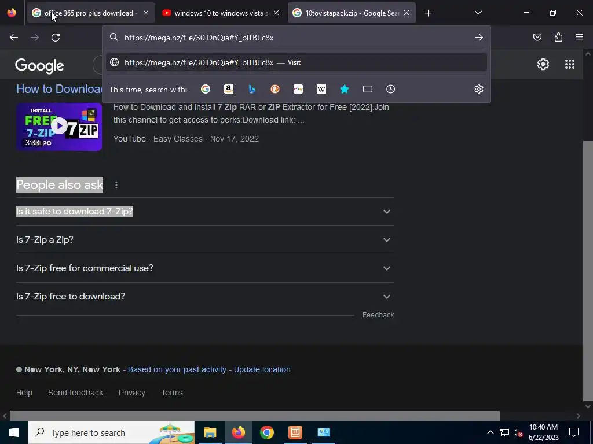Search history using the clock icon
This screenshot has width=593, height=444.
click(391, 89)
